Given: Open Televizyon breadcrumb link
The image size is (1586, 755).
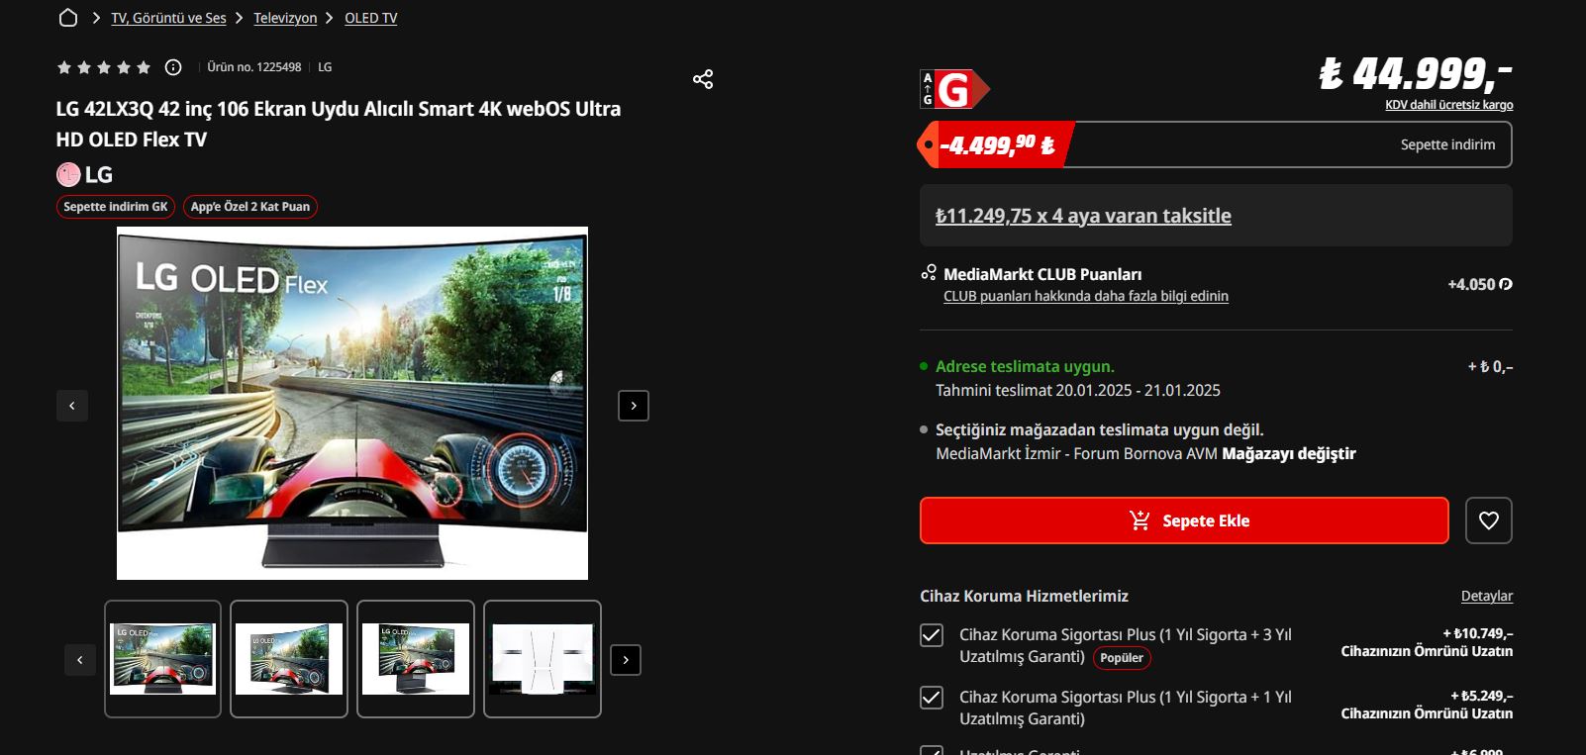Looking at the screenshot, I should pos(285,18).
